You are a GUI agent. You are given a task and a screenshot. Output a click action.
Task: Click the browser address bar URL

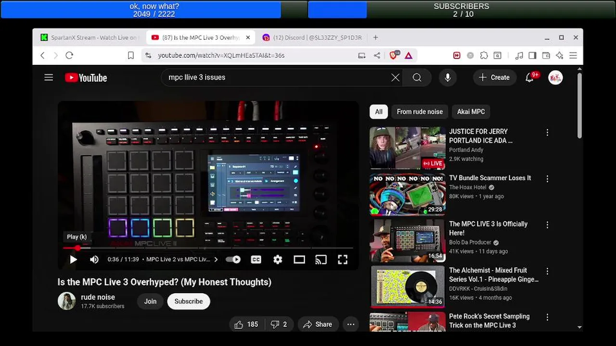coord(221,55)
